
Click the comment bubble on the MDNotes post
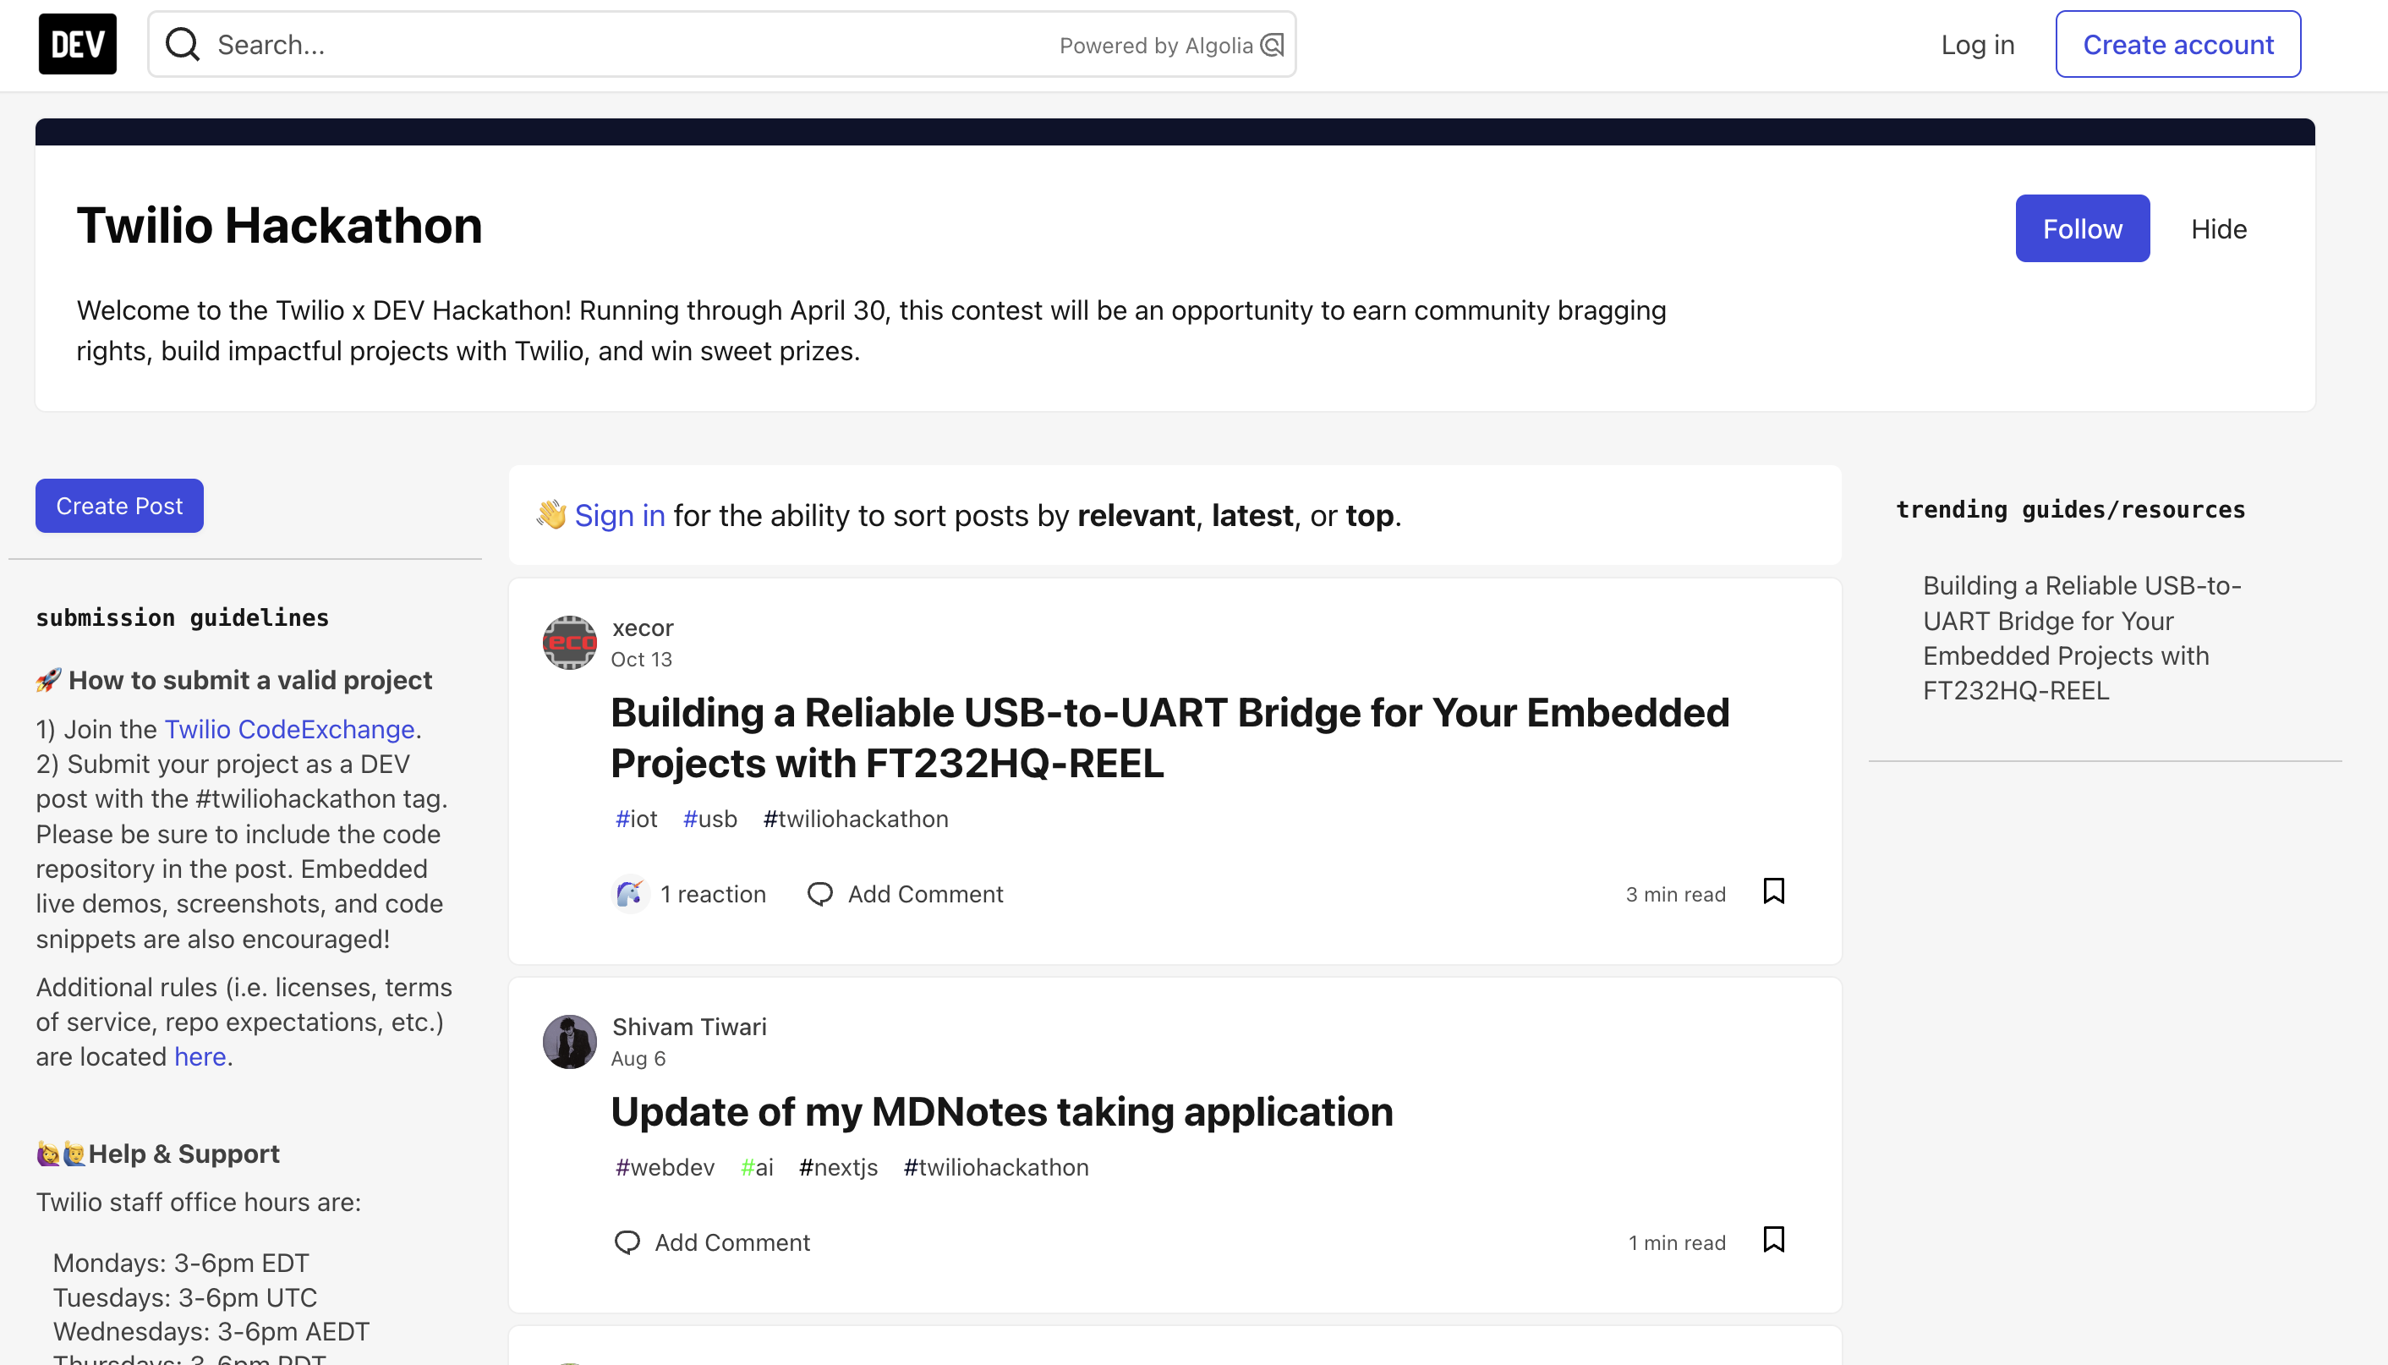[628, 1242]
